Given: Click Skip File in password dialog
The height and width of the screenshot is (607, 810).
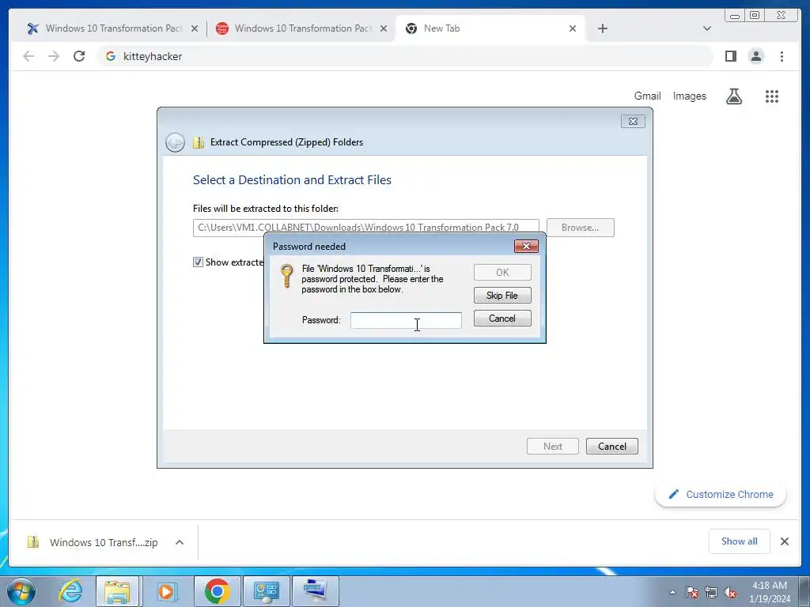Looking at the screenshot, I should point(502,296).
